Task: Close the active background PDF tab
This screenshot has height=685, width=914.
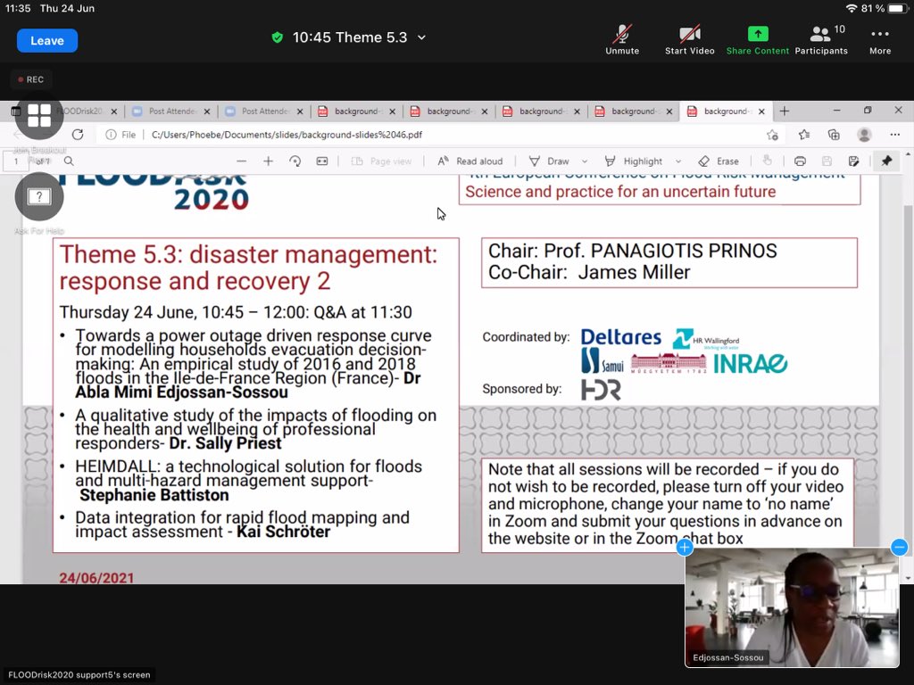Action: (x=761, y=111)
